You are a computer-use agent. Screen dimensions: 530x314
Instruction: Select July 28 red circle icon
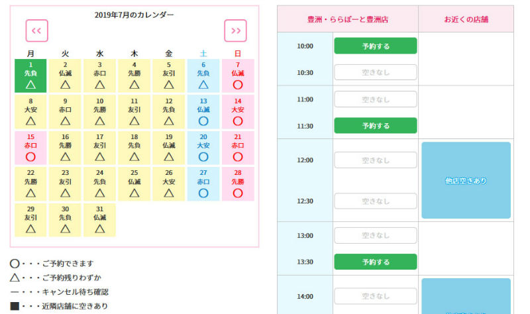(238, 193)
